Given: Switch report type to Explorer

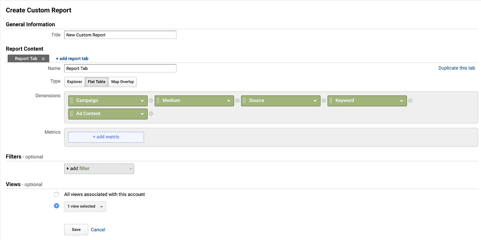Looking at the screenshot, I should point(74,82).
